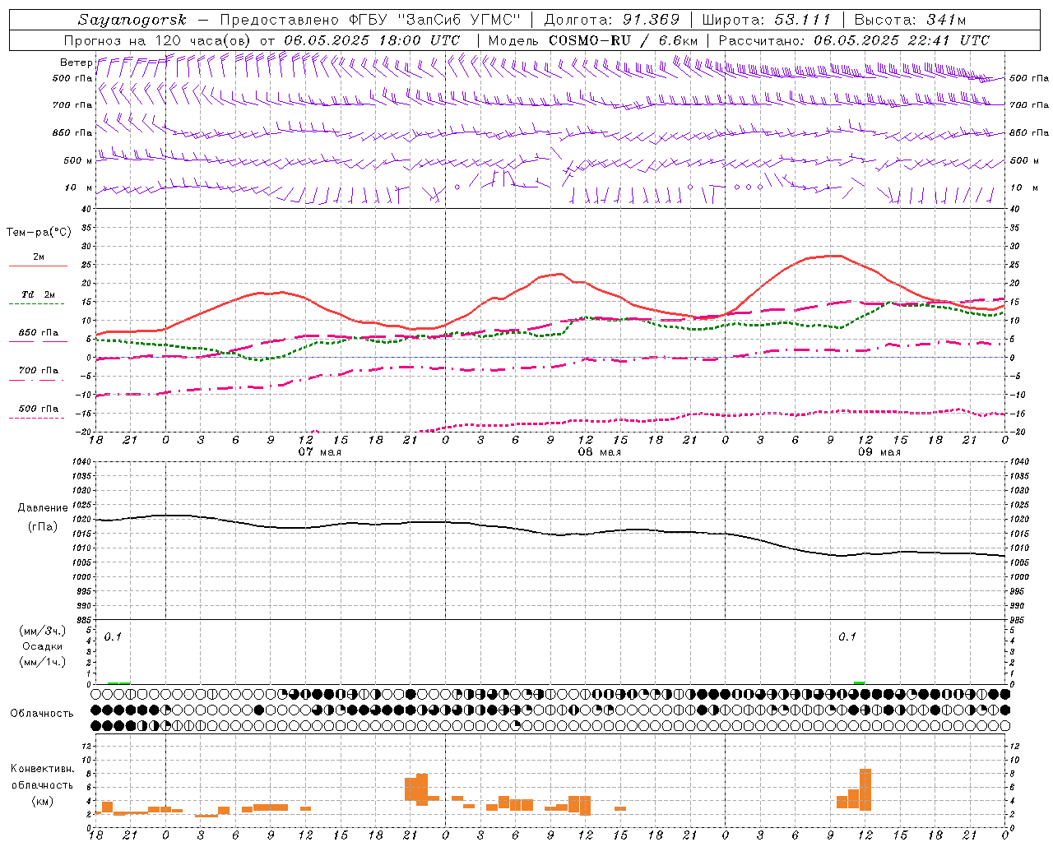The height and width of the screenshot is (842, 1053).
Task: Click the "Широта: 53.111" header field
Action: (x=767, y=20)
